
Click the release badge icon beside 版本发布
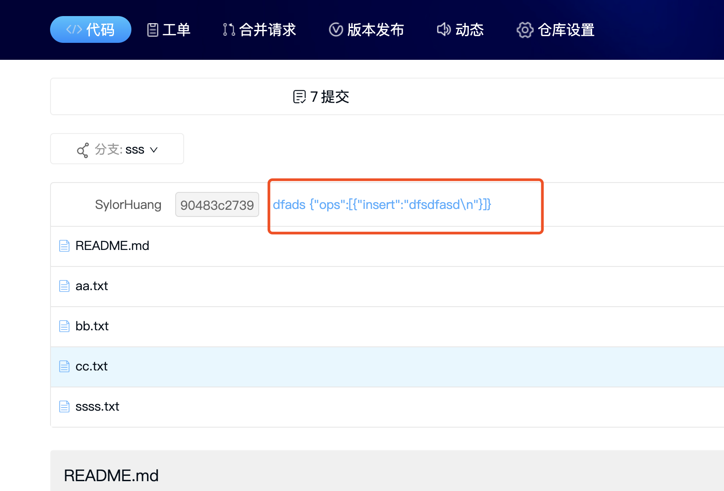point(336,30)
